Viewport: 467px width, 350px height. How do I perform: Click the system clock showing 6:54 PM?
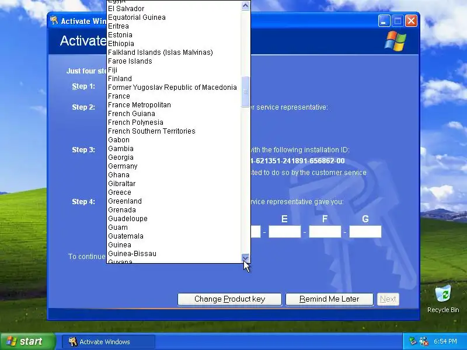tap(445, 341)
